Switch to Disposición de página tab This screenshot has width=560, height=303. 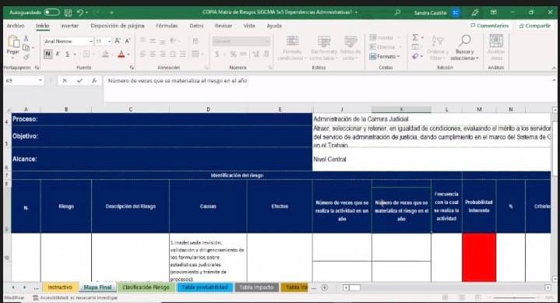(118, 26)
